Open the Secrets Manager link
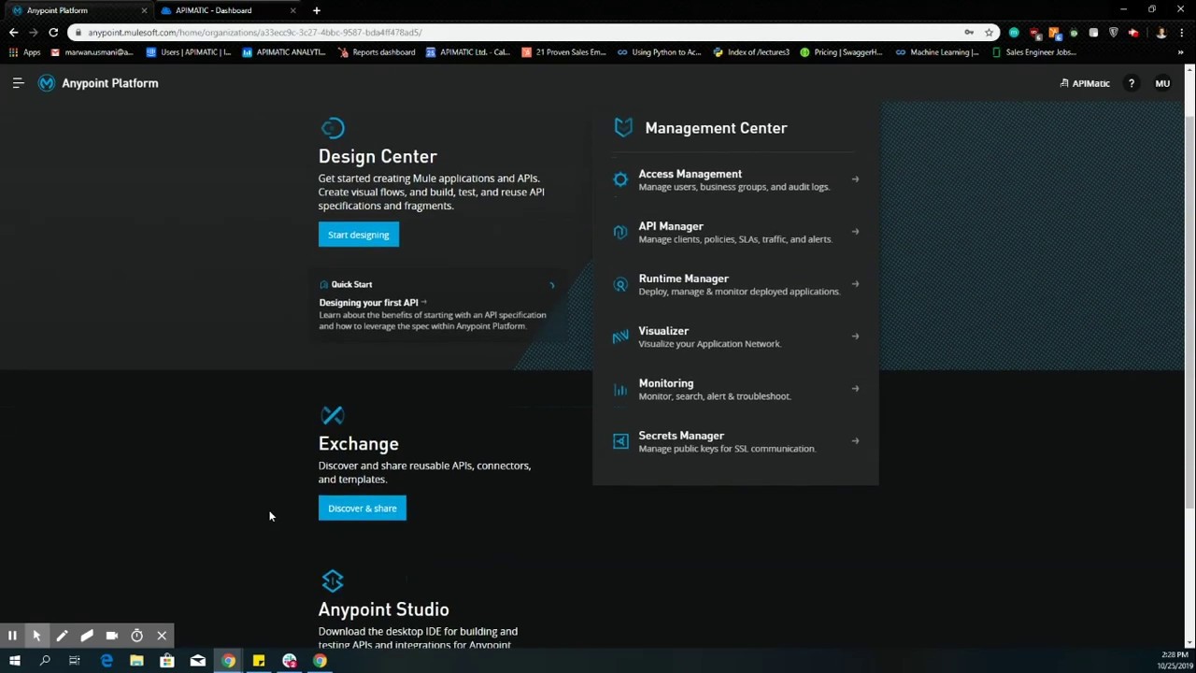Screen dimensions: 1196x673 [681, 436]
